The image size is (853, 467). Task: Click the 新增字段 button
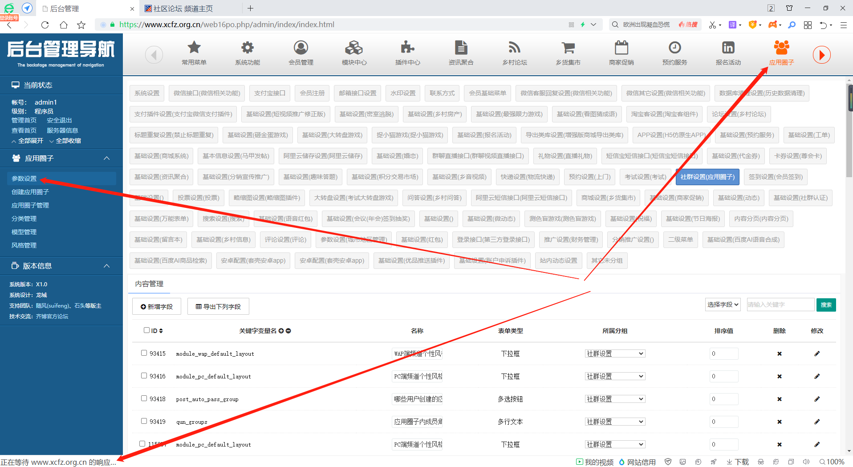[x=157, y=307]
